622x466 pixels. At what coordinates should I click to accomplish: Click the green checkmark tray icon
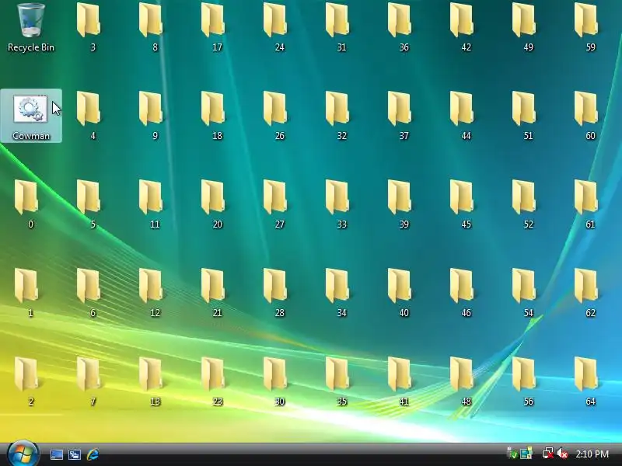pyautogui.click(x=512, y=454)
